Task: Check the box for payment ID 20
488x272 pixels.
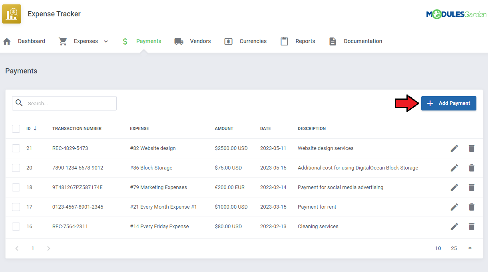Action: (16, 168)
